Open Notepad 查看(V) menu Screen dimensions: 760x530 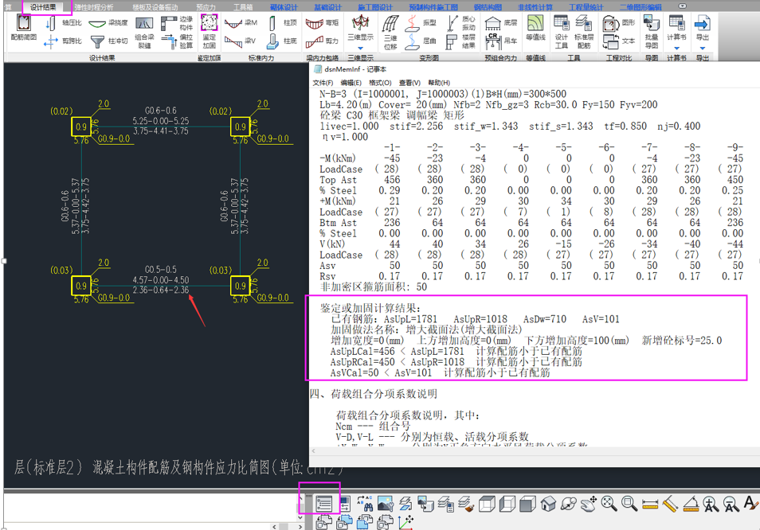pyautogui.click(x=409, y=83)
